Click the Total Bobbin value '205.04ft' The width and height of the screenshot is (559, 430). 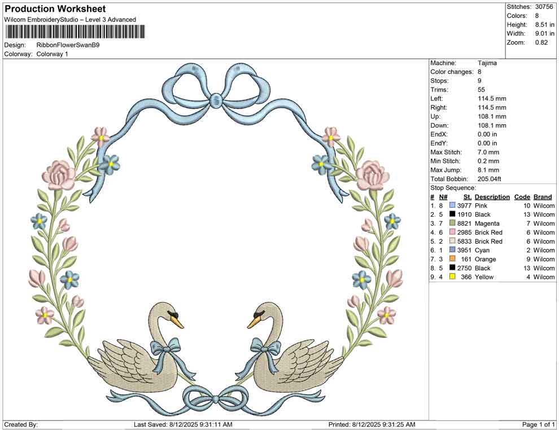(x=490, y=179)
